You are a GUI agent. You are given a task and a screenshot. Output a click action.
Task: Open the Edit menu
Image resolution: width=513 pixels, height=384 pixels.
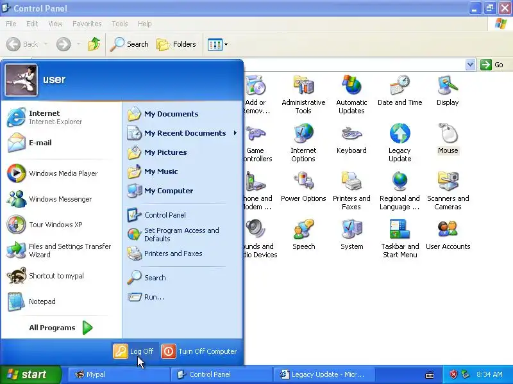32,24
